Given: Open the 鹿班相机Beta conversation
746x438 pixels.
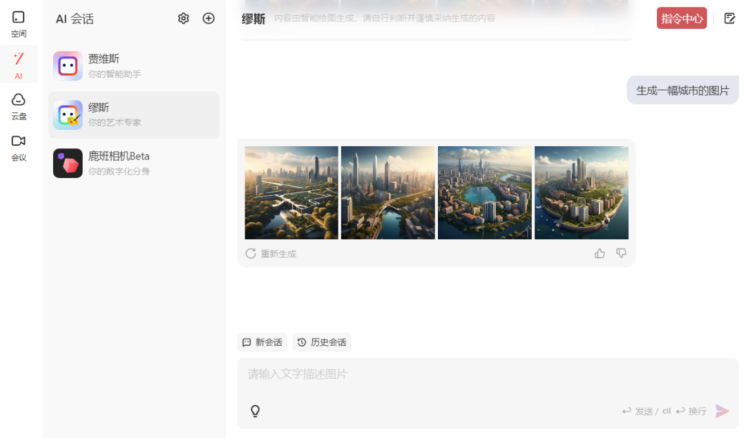Looking at the screenshot, I should [x=134, y=163].
